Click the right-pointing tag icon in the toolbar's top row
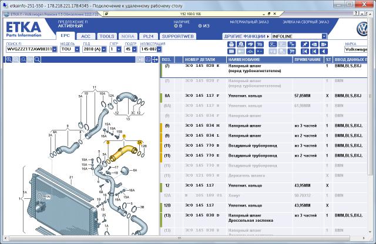Viewport: 376px width, 244px height. click(x=324, y=45)
